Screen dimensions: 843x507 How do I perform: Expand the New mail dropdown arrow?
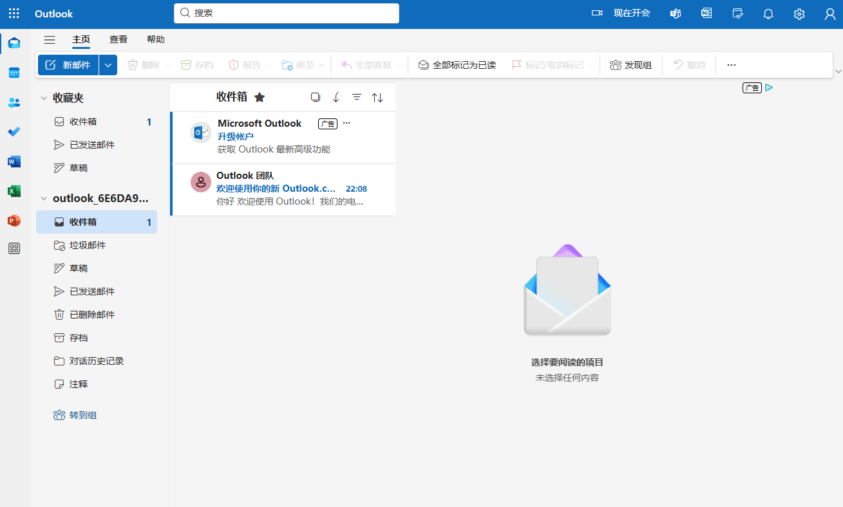click(108, 65)
